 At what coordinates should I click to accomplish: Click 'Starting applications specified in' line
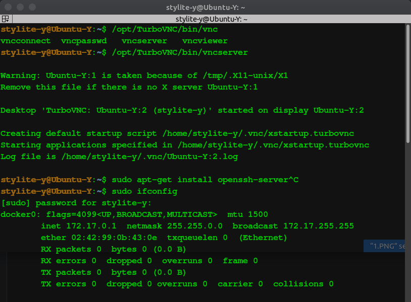pyautogui.click(x=185, y=145)
